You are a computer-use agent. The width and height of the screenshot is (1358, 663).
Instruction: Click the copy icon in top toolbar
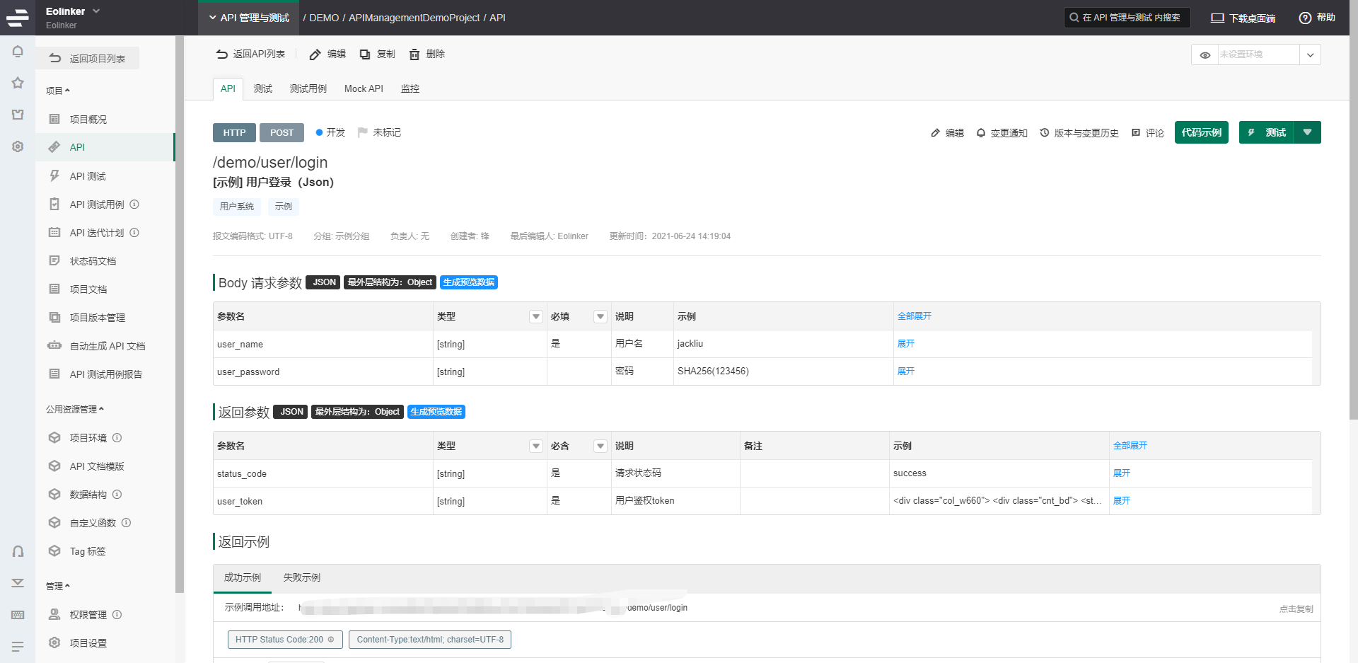coord(365,54)
